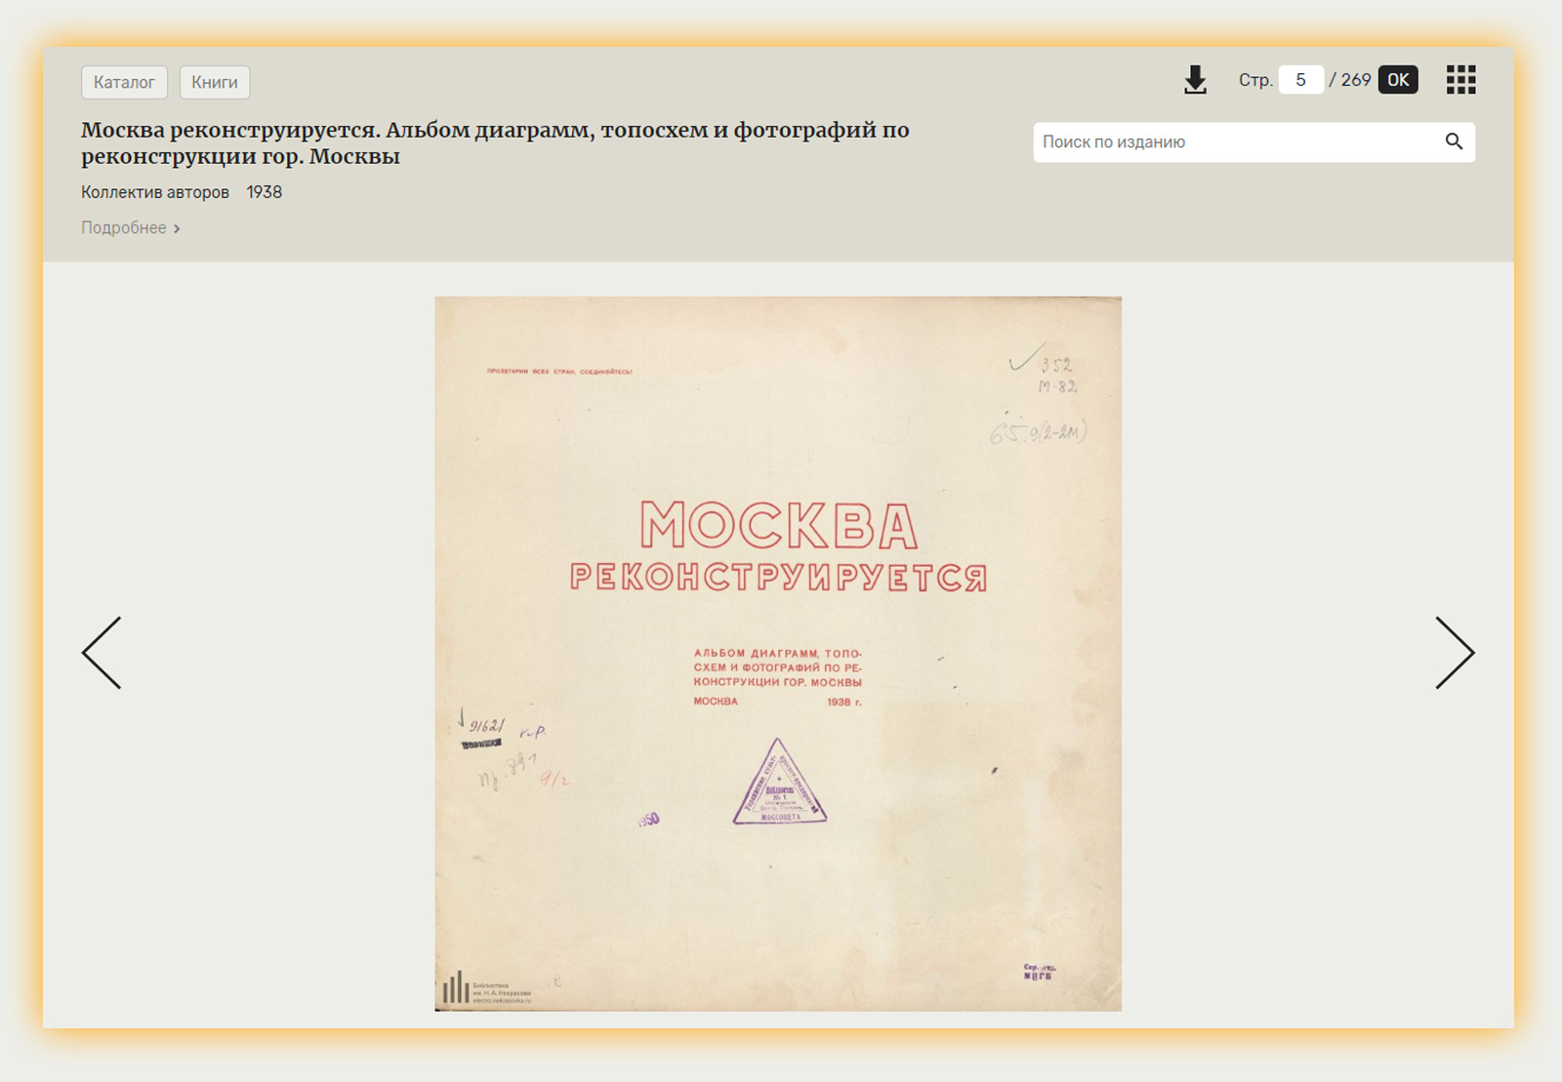Click the page number field showing 5

(x=1300, y=80)
